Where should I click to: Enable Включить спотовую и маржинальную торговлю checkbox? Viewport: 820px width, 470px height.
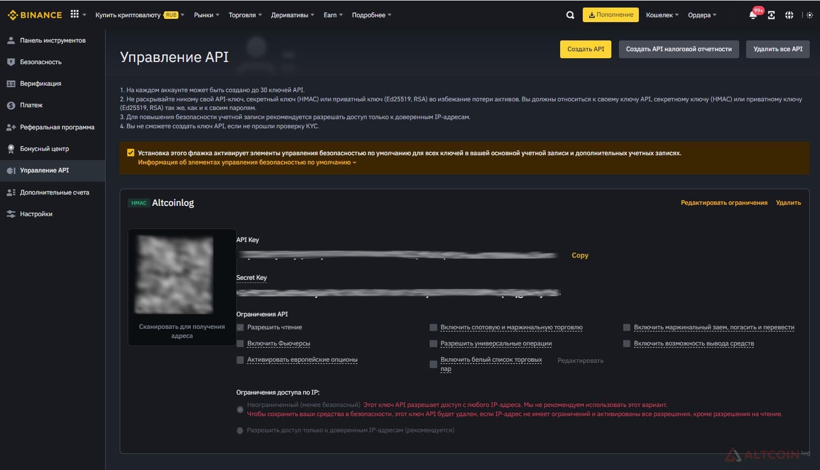433,327
